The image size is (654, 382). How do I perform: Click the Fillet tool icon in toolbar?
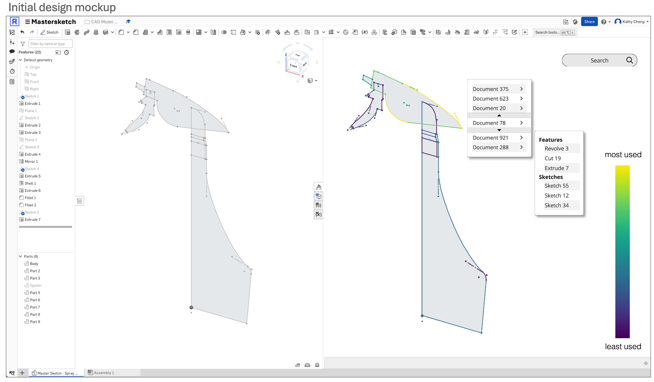tap(121, 32)
